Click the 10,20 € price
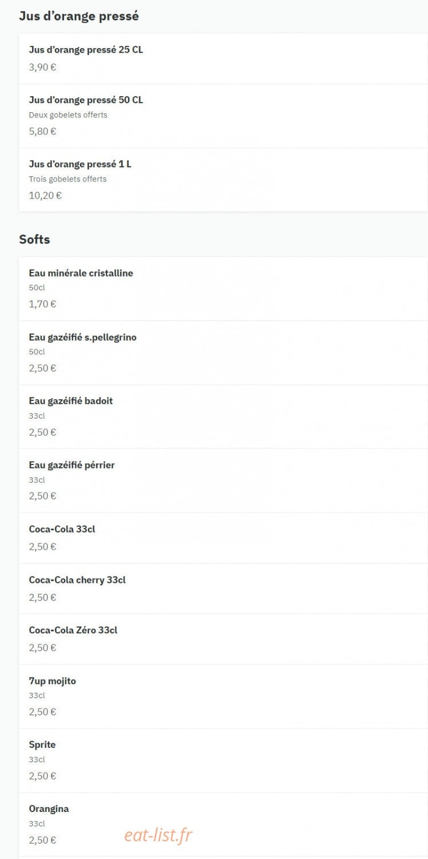Image resolution: width=428 pixels, height=859 pixels. [45, 195]
